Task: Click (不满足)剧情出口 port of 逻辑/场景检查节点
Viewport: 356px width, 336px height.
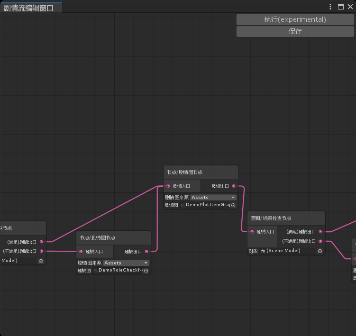Action: pyautogui.click(x=320, y=241)
